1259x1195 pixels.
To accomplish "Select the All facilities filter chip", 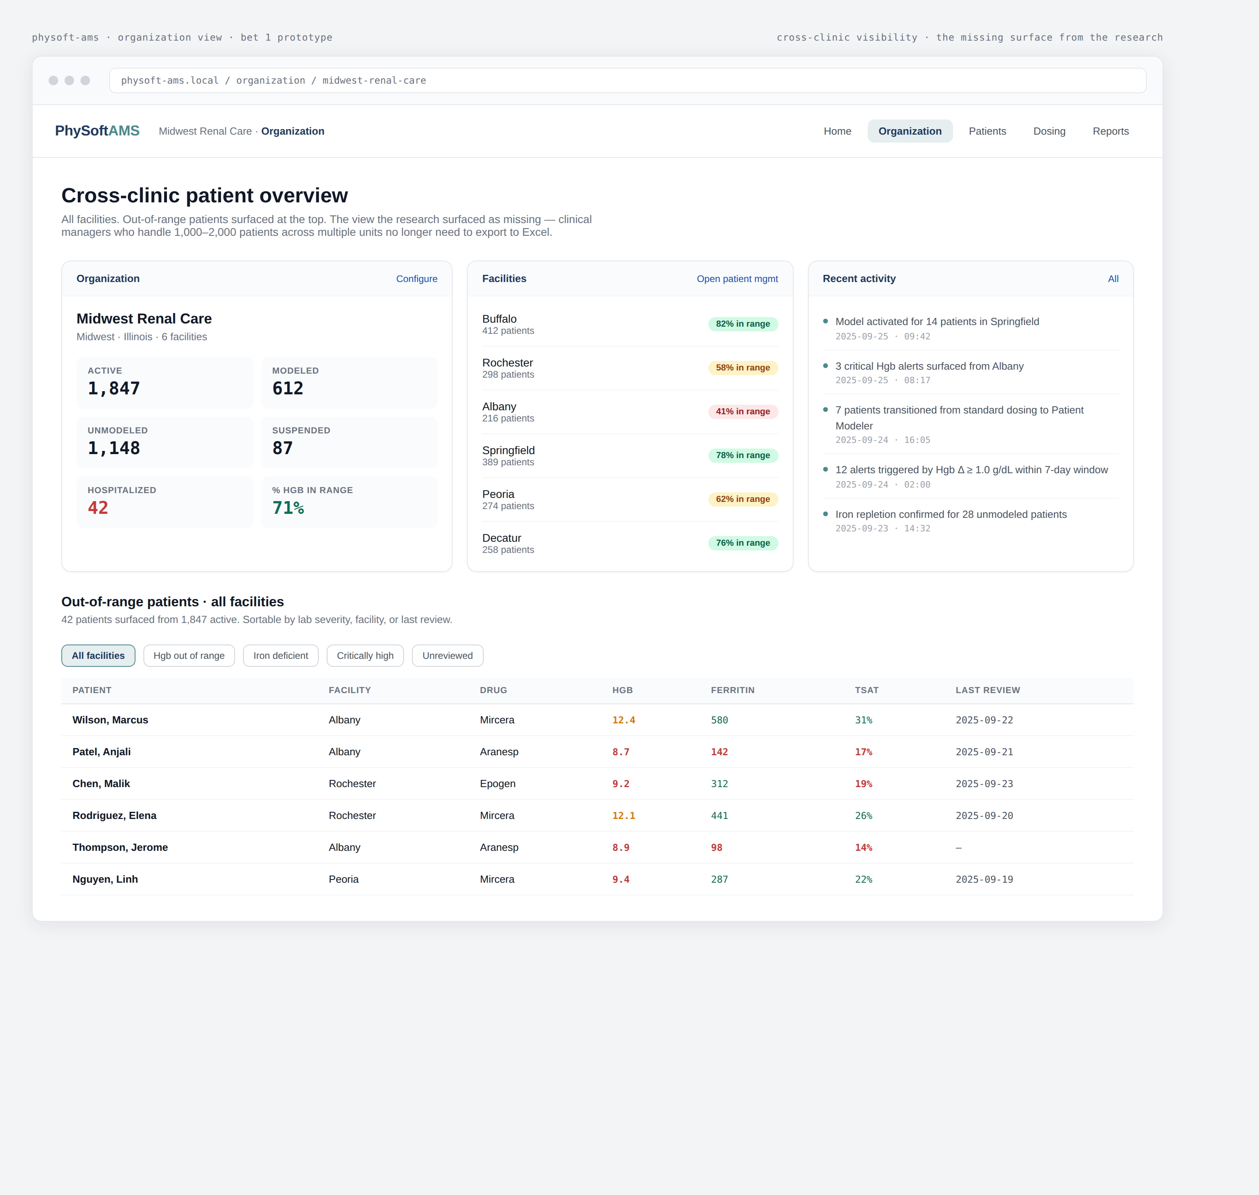I will click(x=98, y=656).
